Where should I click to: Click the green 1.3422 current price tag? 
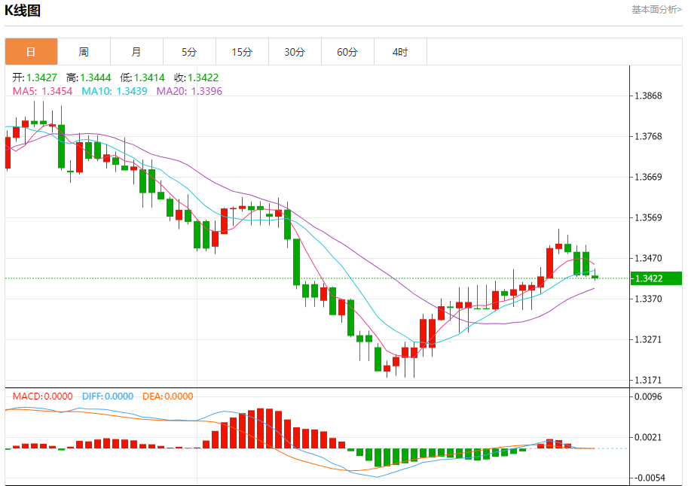(x=658, y=279)
